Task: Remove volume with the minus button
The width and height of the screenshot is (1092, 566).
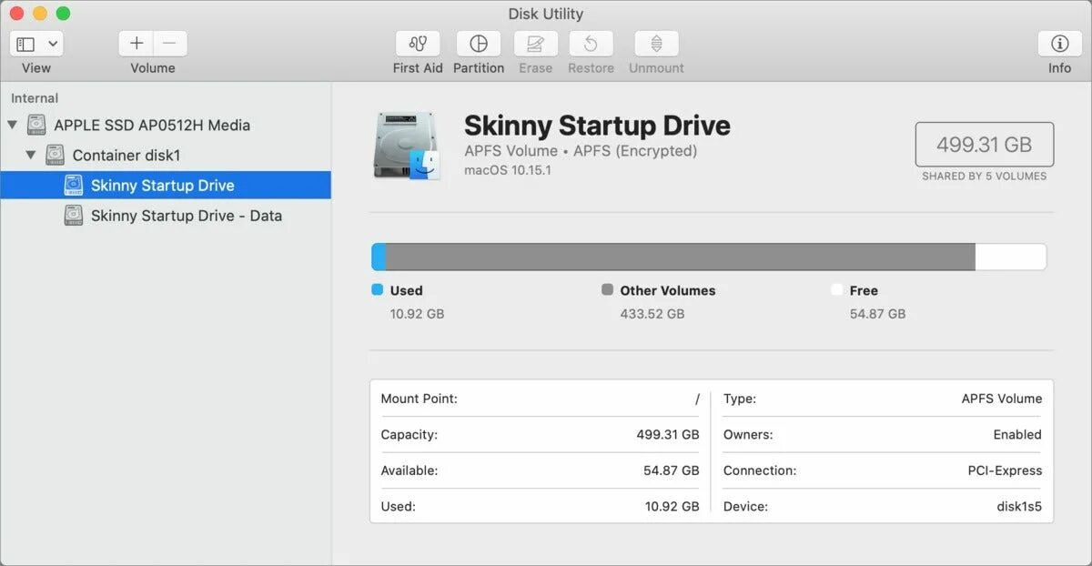Action: (x=170, y=44)
